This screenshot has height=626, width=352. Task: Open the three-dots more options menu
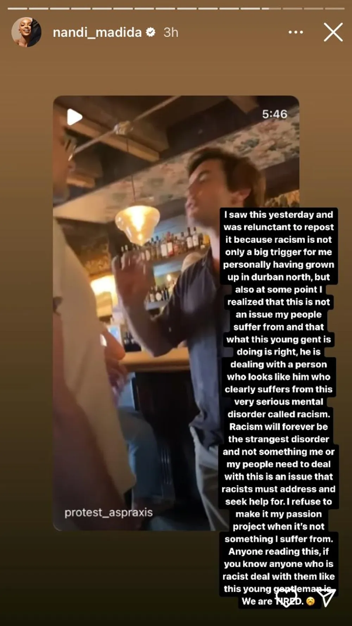click(x=295, y=32)
